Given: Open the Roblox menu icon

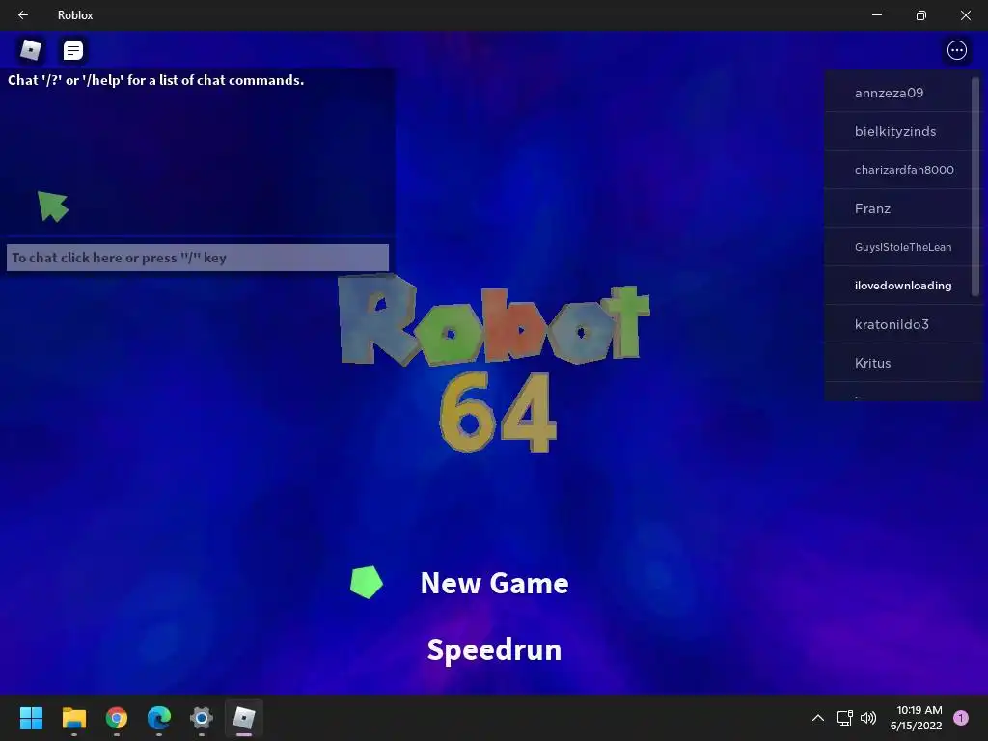Looking at the screenshot, I should [30, 50].
